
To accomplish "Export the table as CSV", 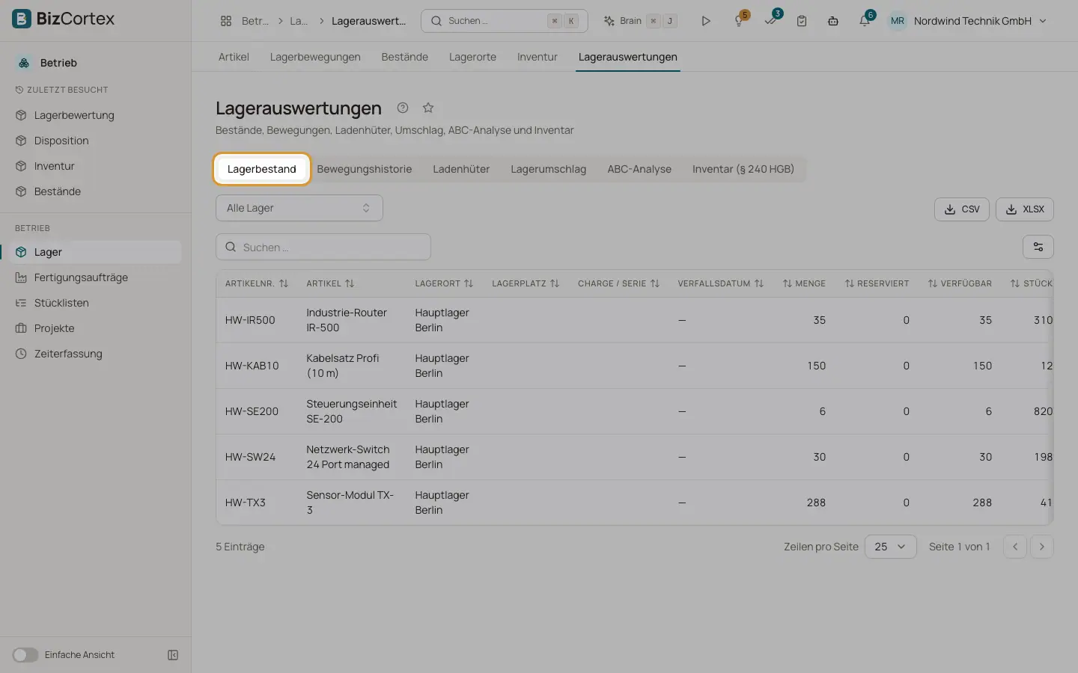I will [x=962, y=209].
